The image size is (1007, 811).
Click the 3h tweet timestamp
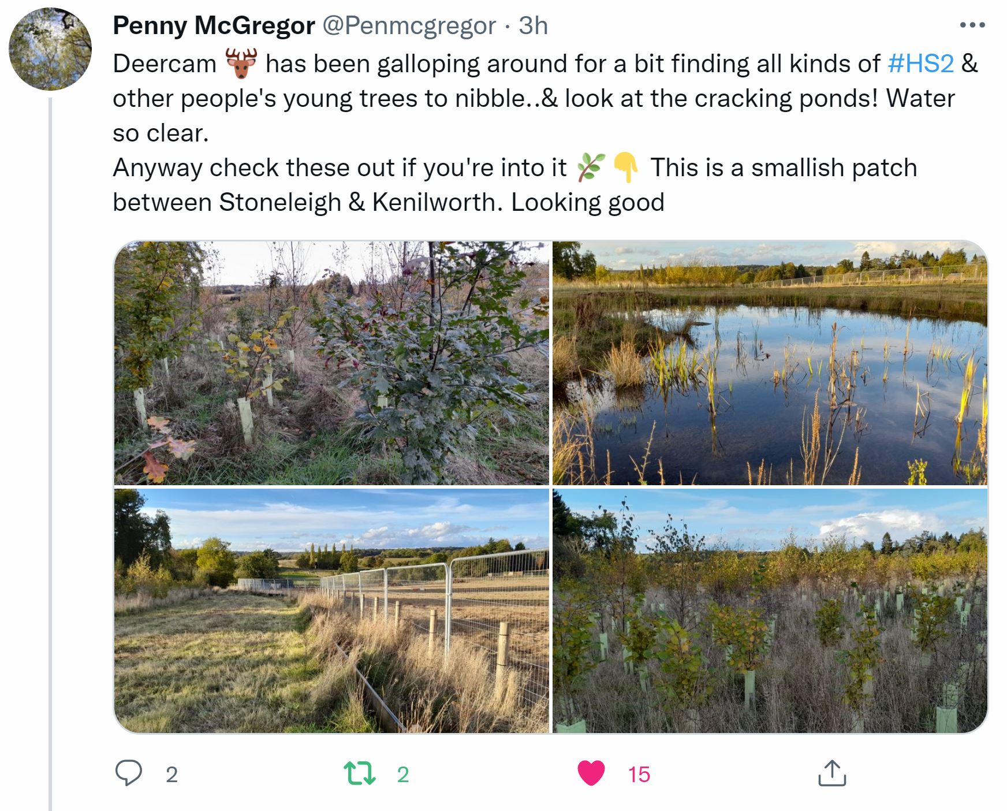533,25
